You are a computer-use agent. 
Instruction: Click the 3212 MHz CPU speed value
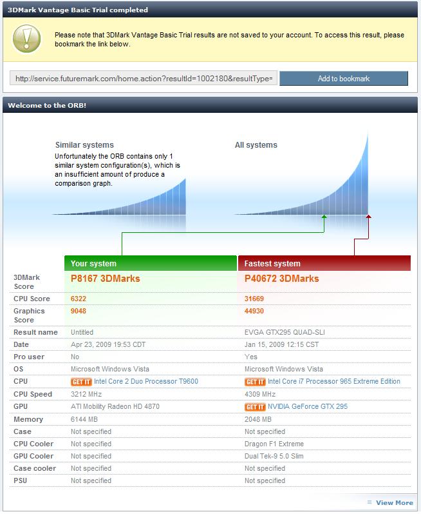coord(86,394)
